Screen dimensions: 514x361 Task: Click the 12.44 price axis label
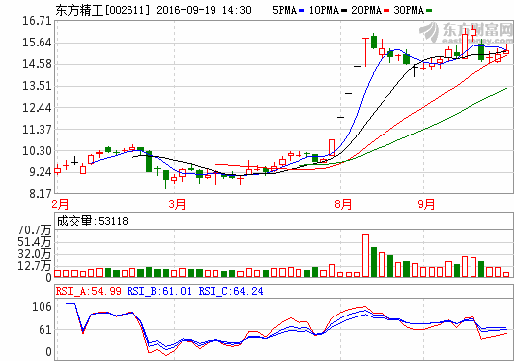click(x=37, y=108)
